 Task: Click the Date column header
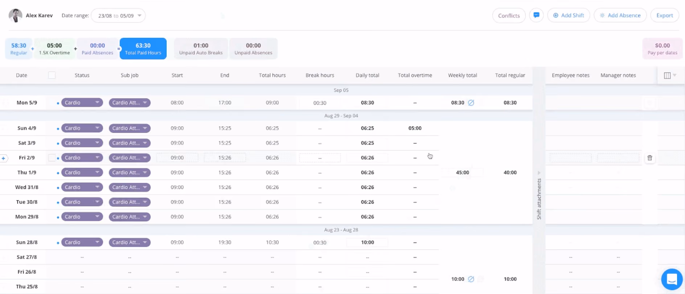(21, 75)
